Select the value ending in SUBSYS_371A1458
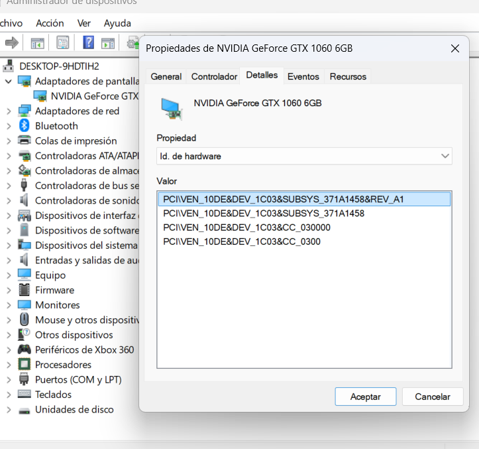Viewport: 479px width, 449px height. coord(304,213)
